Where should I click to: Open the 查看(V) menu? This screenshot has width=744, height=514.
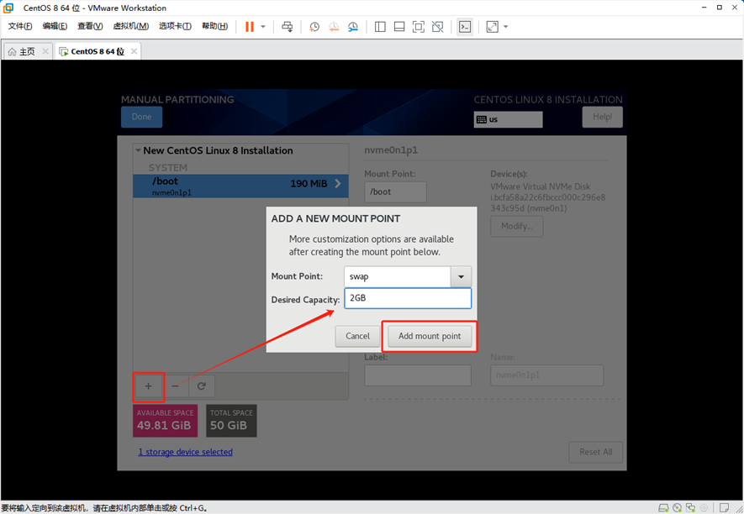coord(90,26)
